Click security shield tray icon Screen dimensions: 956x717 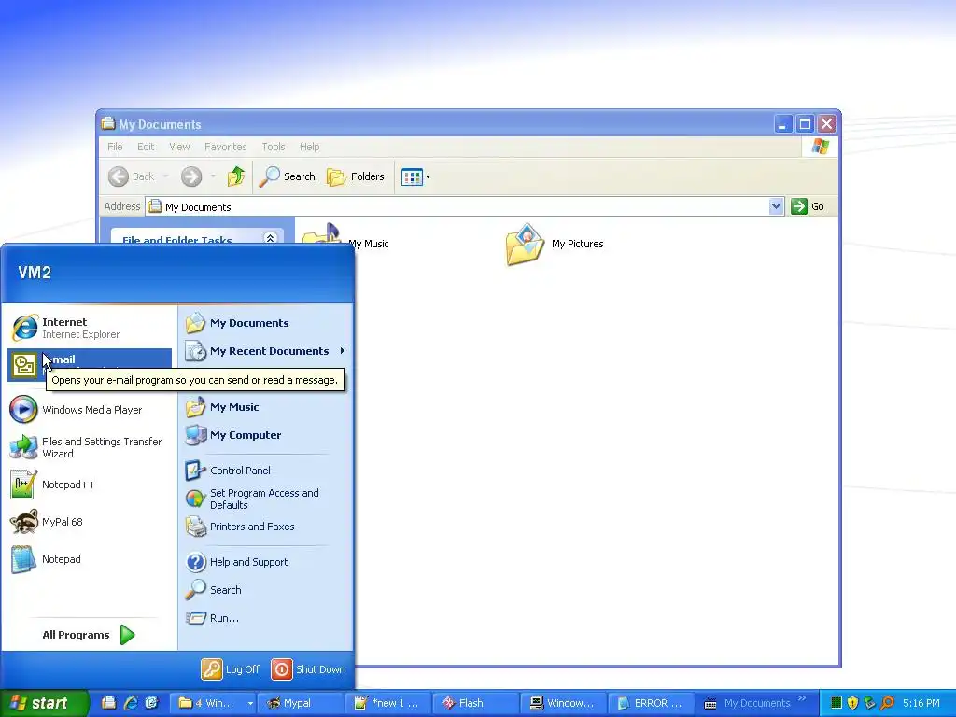(x=853, y=703)
